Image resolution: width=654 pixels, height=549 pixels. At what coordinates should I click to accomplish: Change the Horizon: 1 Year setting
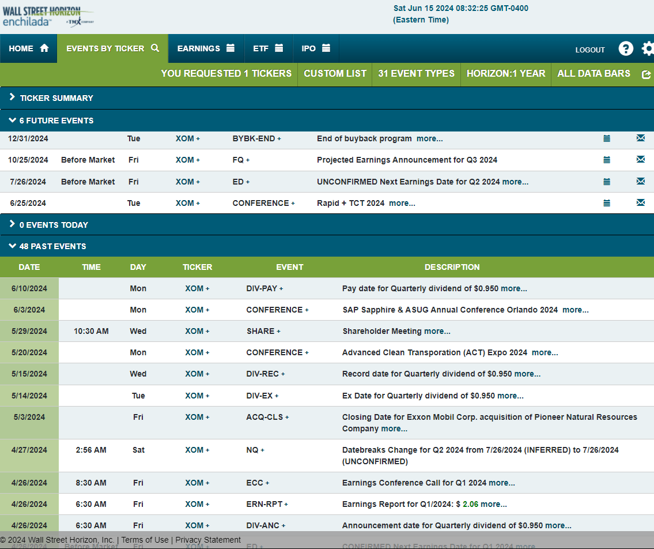(x=506, y=73)
